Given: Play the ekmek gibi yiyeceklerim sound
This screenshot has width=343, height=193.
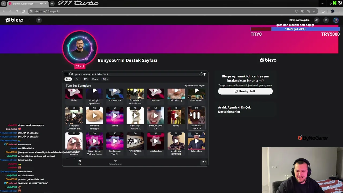Looking at the screenshot, I should tap(94, 93).
